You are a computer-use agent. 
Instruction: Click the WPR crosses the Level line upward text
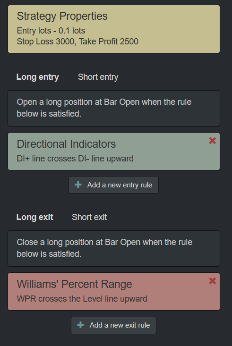click(x=82, y=299)
